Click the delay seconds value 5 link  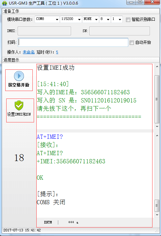[57, 52]
